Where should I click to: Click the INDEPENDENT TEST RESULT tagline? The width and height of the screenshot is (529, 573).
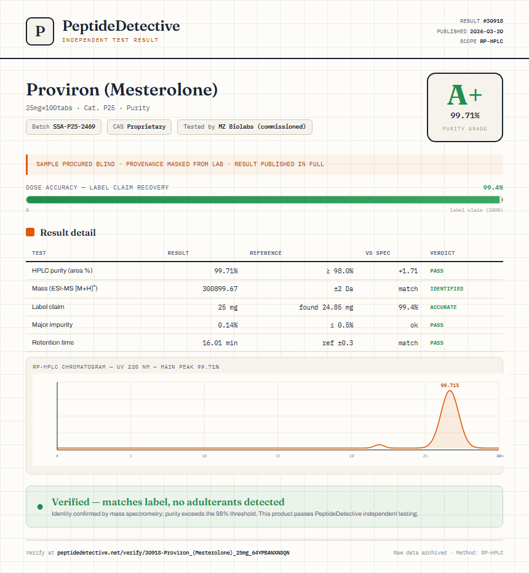110,40
